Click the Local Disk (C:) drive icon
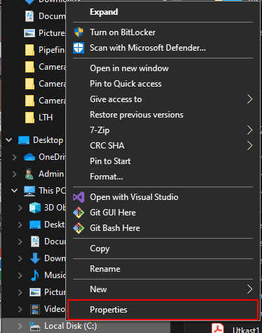The width and height of the screenshot is (262, 333). coord(34,326)
